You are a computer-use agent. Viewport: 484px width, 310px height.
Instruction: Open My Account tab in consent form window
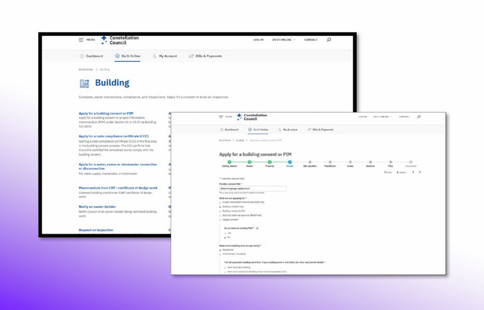click(x=288, y=130)
